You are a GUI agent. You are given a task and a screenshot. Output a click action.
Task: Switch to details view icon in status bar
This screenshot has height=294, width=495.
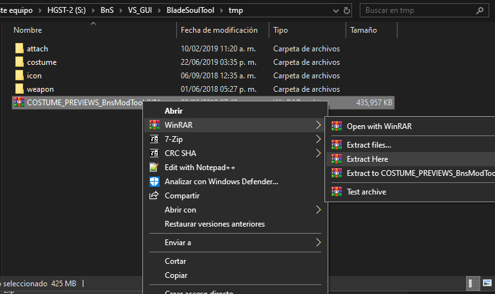[x=473, y=283]
